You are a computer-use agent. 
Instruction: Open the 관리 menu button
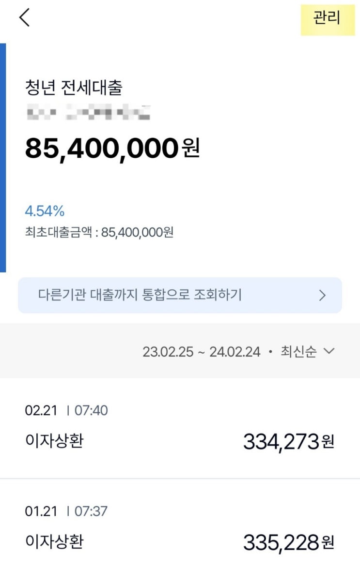coord(328,18)
